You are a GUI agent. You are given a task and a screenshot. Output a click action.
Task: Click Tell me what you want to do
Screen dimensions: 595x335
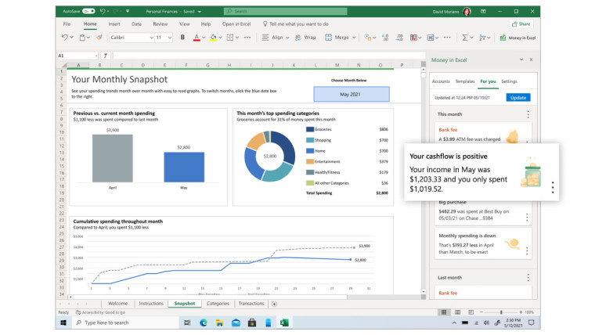tap(296, 24)
